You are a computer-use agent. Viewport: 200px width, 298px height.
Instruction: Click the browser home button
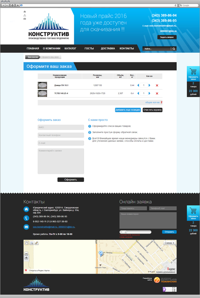click(12, 5)
